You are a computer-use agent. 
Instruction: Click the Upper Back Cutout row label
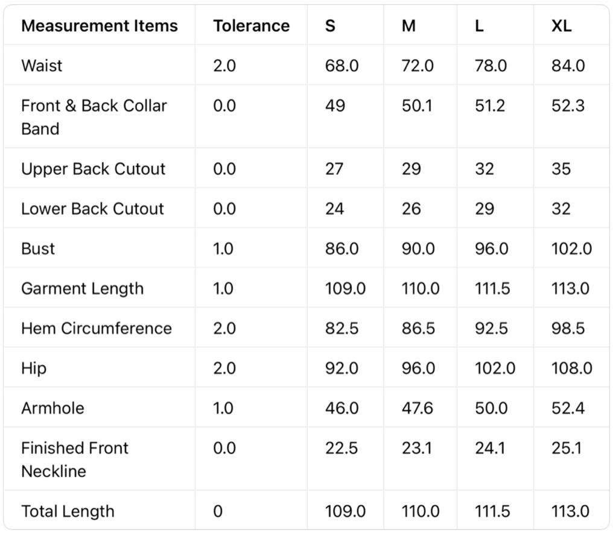[x=93, y=169]
